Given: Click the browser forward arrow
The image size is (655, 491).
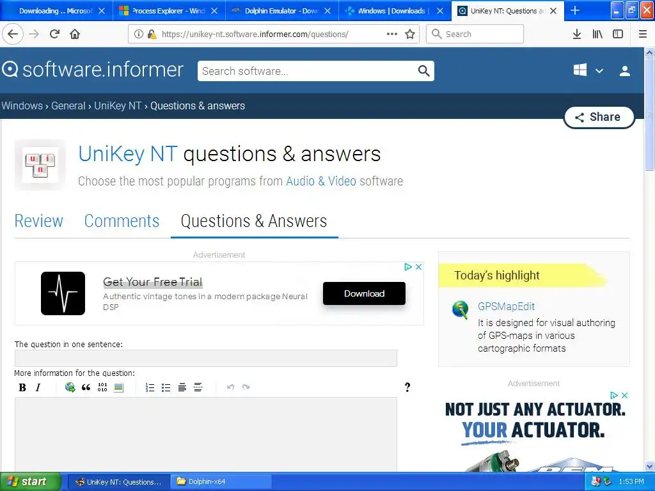Looking at the screenshot, I should (x=34, y=35).
